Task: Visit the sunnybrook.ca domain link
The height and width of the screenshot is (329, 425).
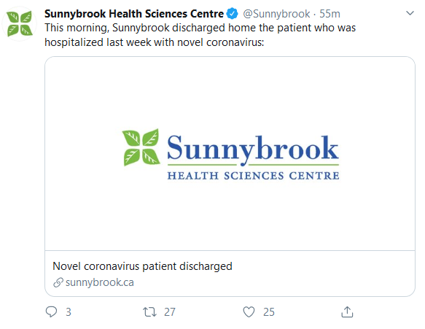Action: pos(100,282)
